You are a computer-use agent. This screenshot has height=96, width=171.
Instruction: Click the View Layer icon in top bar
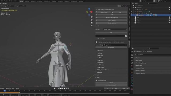point(159,1)
